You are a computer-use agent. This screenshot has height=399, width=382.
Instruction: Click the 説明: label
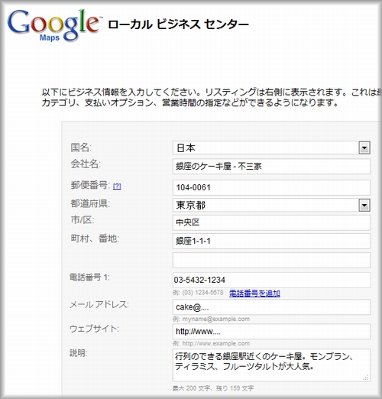(79, 353)
